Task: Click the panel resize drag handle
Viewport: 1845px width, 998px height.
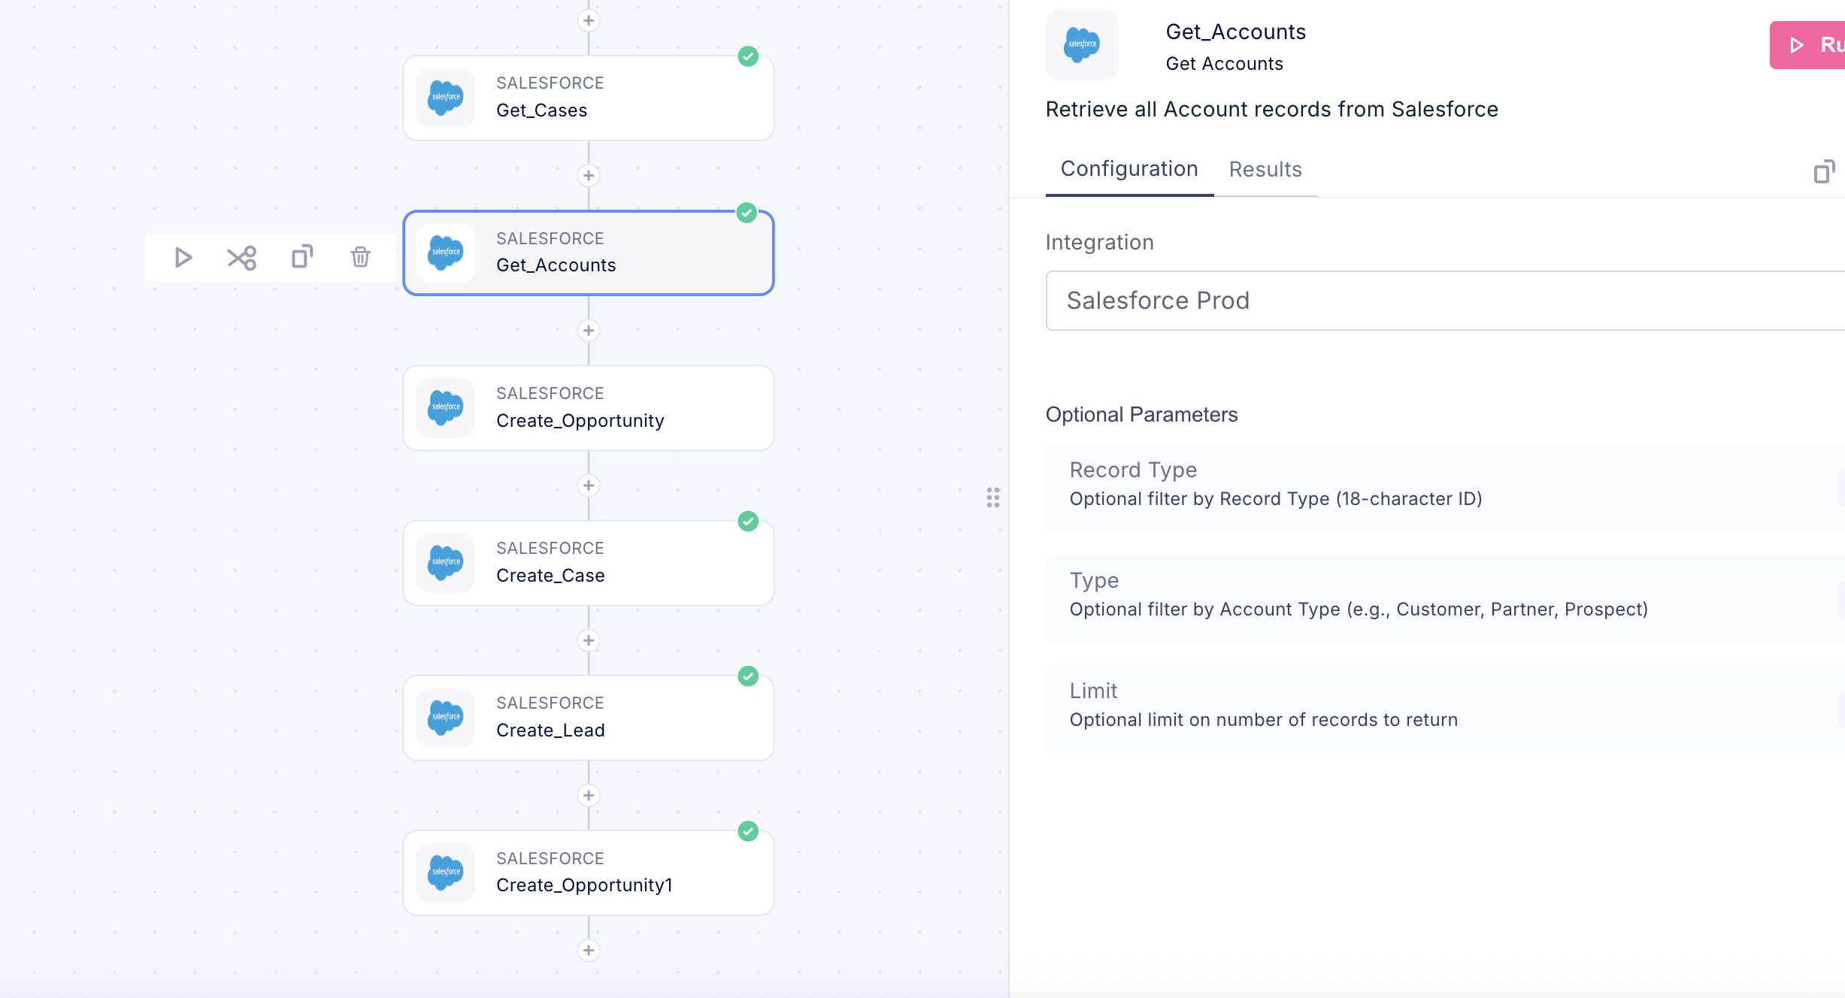Action: tap(993, 497)
